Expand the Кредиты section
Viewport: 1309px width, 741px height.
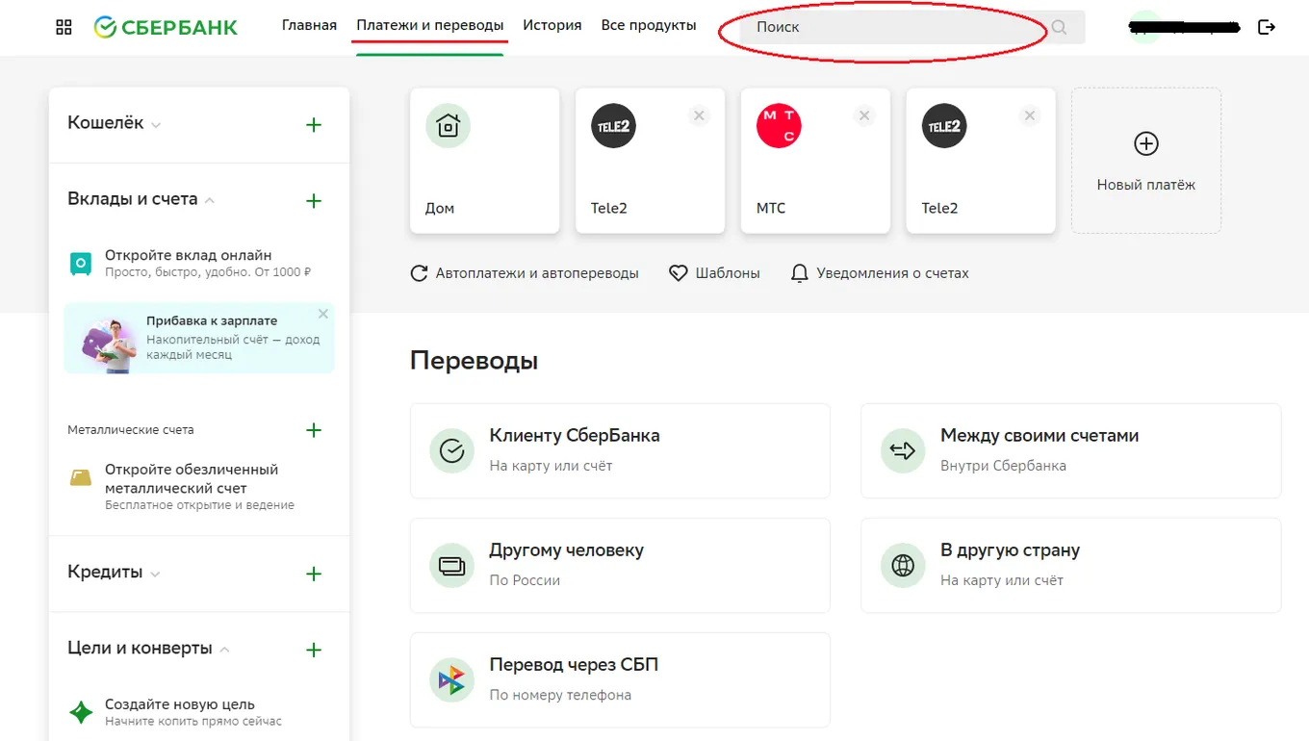115,572
